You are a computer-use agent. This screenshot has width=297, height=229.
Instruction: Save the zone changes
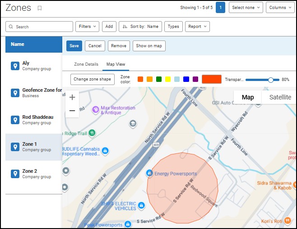(x=74, y=46)
